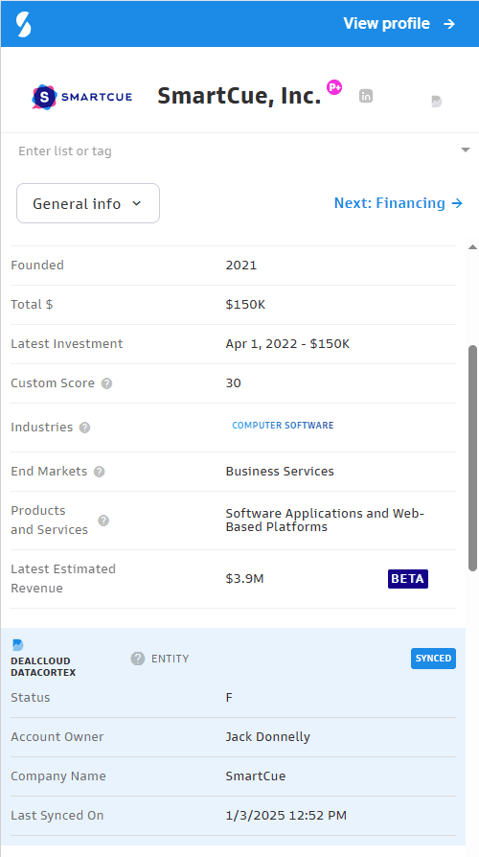Image resolution: width=479 pixels, height=857 pixels.
Task: Click the help icon beside ENTITY
Action: point(138,659)
